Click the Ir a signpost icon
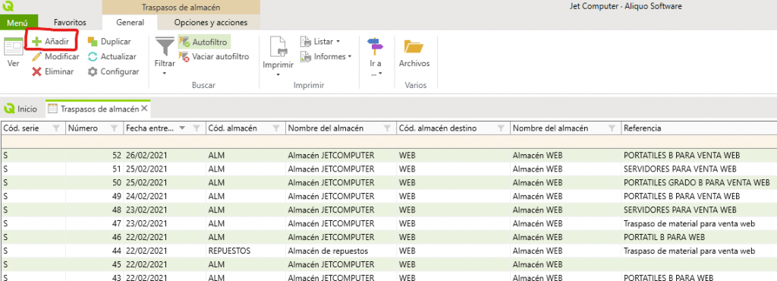 coord(376,46)
